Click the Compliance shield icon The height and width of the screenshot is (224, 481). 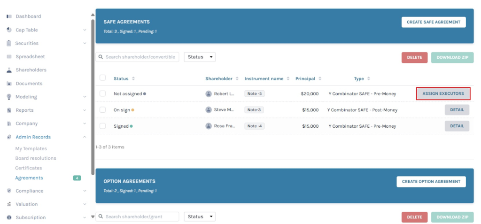9,191
